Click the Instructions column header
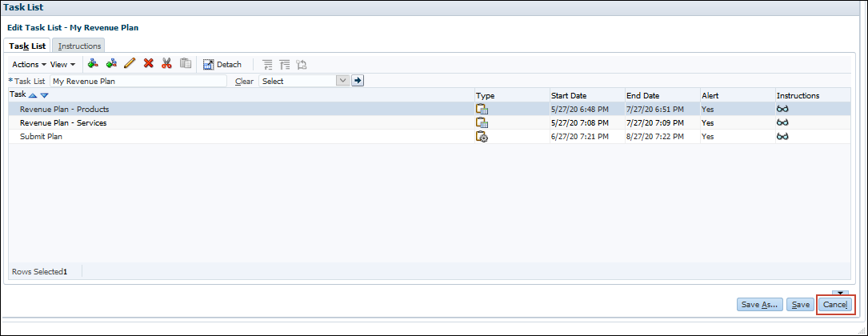Image resolution: width=868 pixels, height=336 pixels. click(x=813, y=95)
